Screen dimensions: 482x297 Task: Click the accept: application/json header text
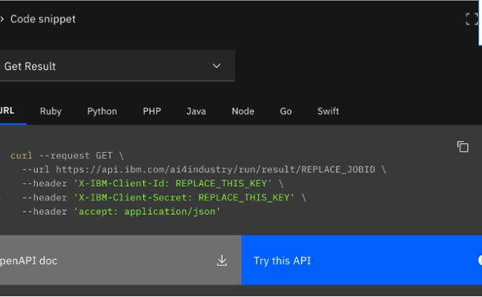click(x=148, y=212)
